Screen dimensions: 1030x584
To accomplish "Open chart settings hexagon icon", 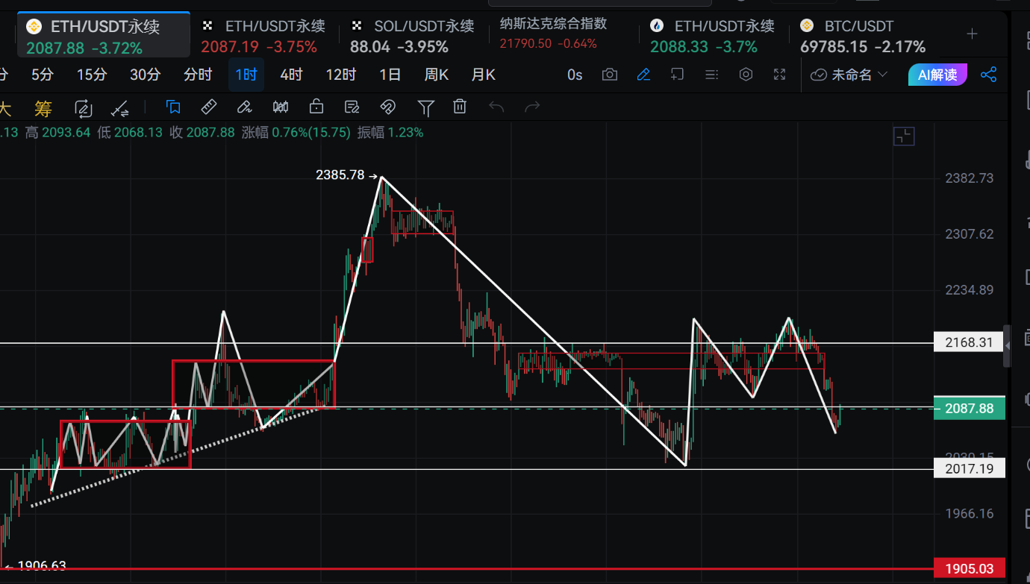I will click(746, 75).
